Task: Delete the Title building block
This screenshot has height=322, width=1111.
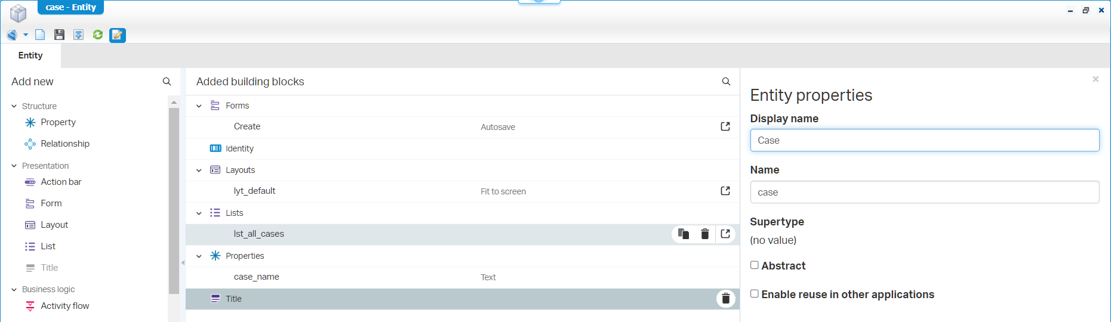Action: point(725,299)
